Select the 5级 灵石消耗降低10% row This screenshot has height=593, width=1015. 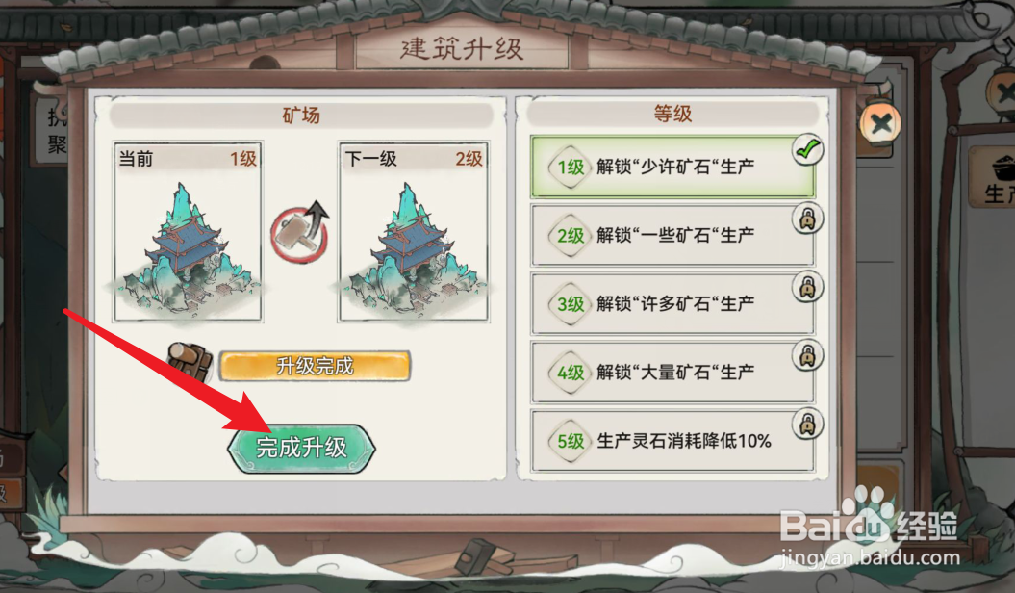[x=672, y=441]
